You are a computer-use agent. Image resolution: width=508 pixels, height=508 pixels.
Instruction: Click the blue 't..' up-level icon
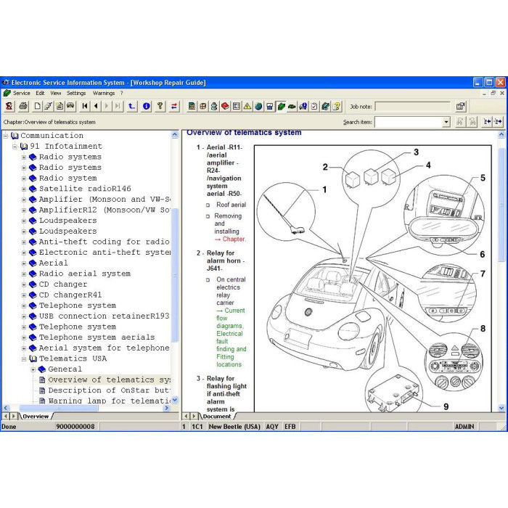coord(131,106)
